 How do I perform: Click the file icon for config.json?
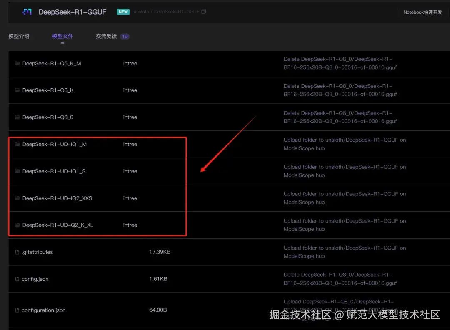coord(17,279)
